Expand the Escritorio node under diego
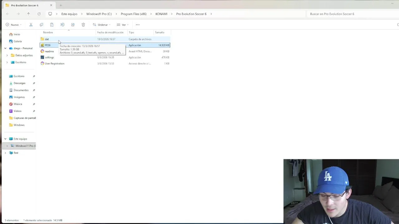The width and height of the screenshot is (399, 224). 7,62
